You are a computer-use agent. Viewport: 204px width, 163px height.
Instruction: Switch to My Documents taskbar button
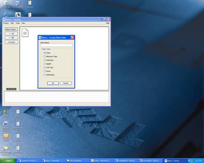tap(77, 161)
